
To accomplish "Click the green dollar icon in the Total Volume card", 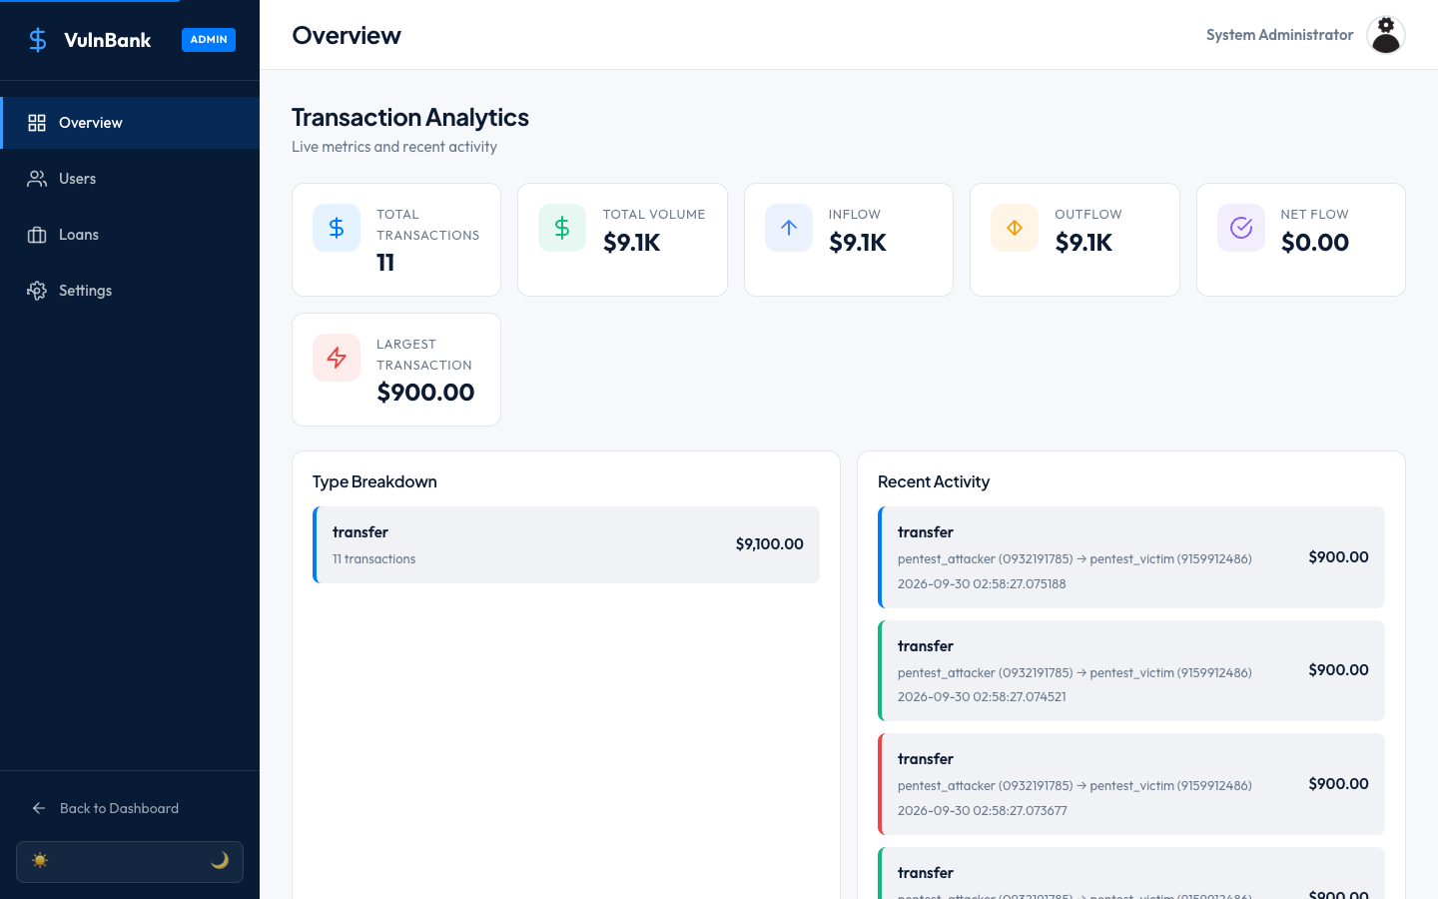I will [562, 228].
